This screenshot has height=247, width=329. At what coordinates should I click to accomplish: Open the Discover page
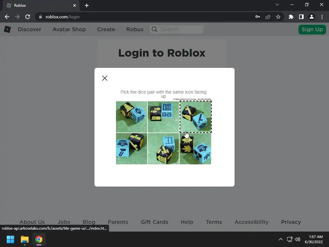pos(29,29)
